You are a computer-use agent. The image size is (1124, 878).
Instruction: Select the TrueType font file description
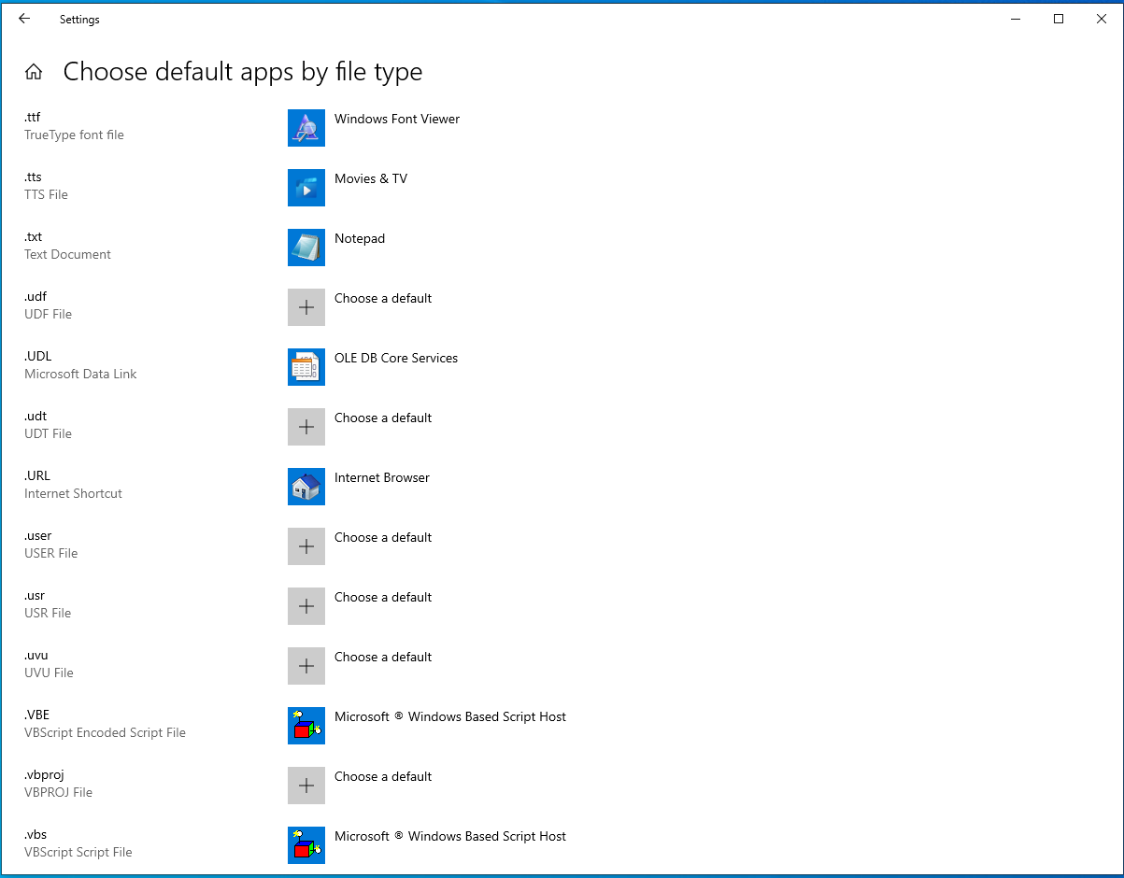pos(74,135)
